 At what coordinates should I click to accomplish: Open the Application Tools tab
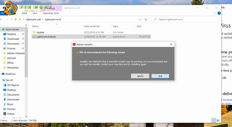click(51, 13)
